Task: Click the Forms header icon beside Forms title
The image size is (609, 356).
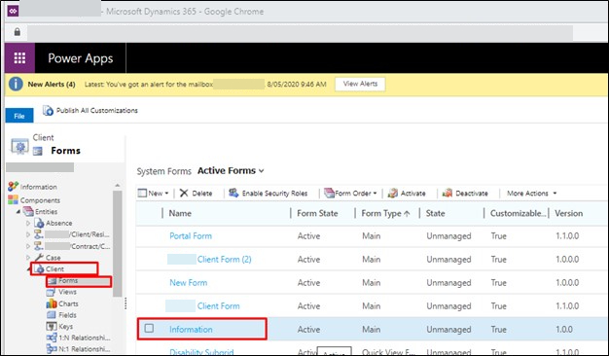Action: [x=38, y=151]
